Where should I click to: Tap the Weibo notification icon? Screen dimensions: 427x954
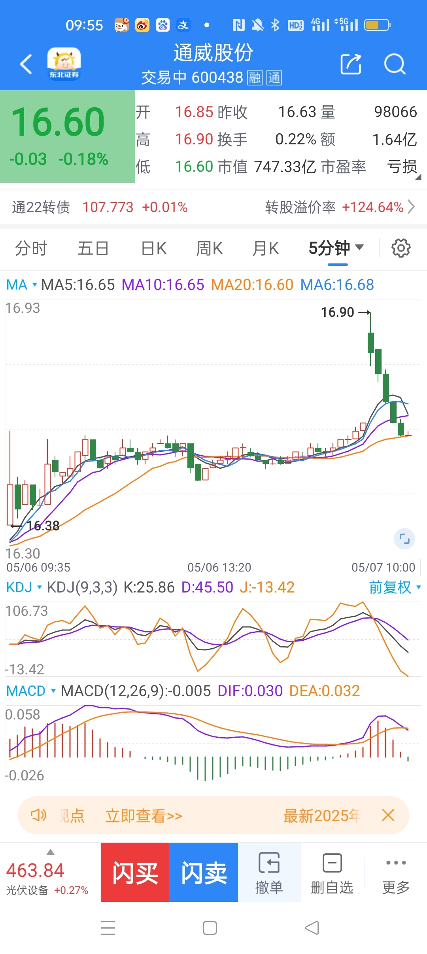click(142, 25)
